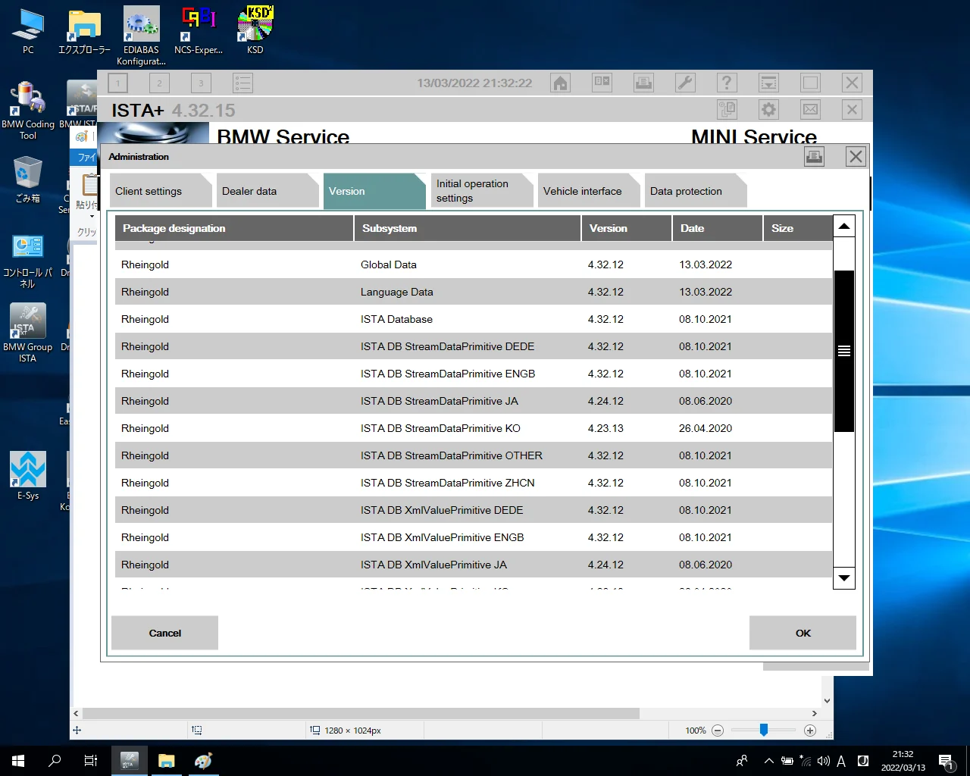Screen dimensions: 970x776
Task: Open the notification center icon
Action: coord(947,761)
